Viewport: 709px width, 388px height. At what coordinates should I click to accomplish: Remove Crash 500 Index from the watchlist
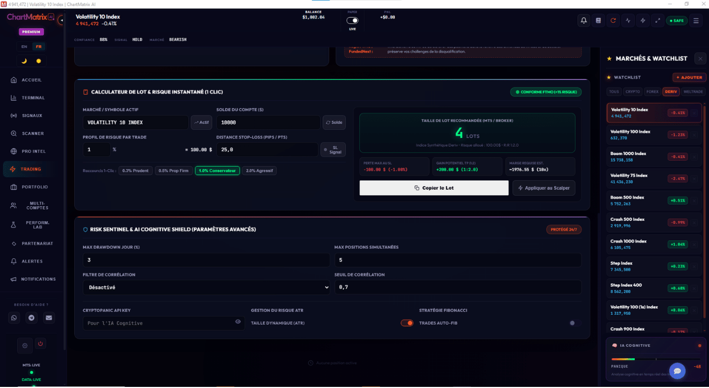694,222
